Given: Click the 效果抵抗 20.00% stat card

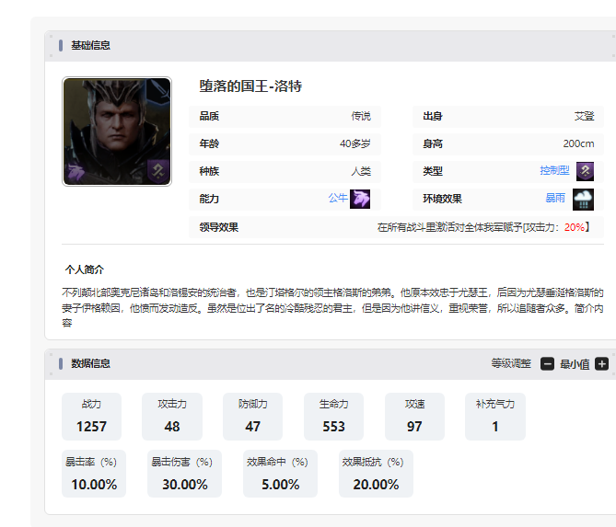Looking at the screenshot, I should pyautogui.click(x=376, y=474).
